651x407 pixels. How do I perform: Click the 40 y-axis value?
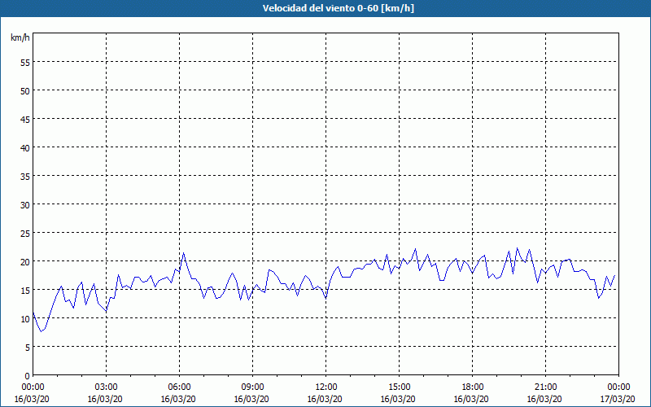[25, 147]
